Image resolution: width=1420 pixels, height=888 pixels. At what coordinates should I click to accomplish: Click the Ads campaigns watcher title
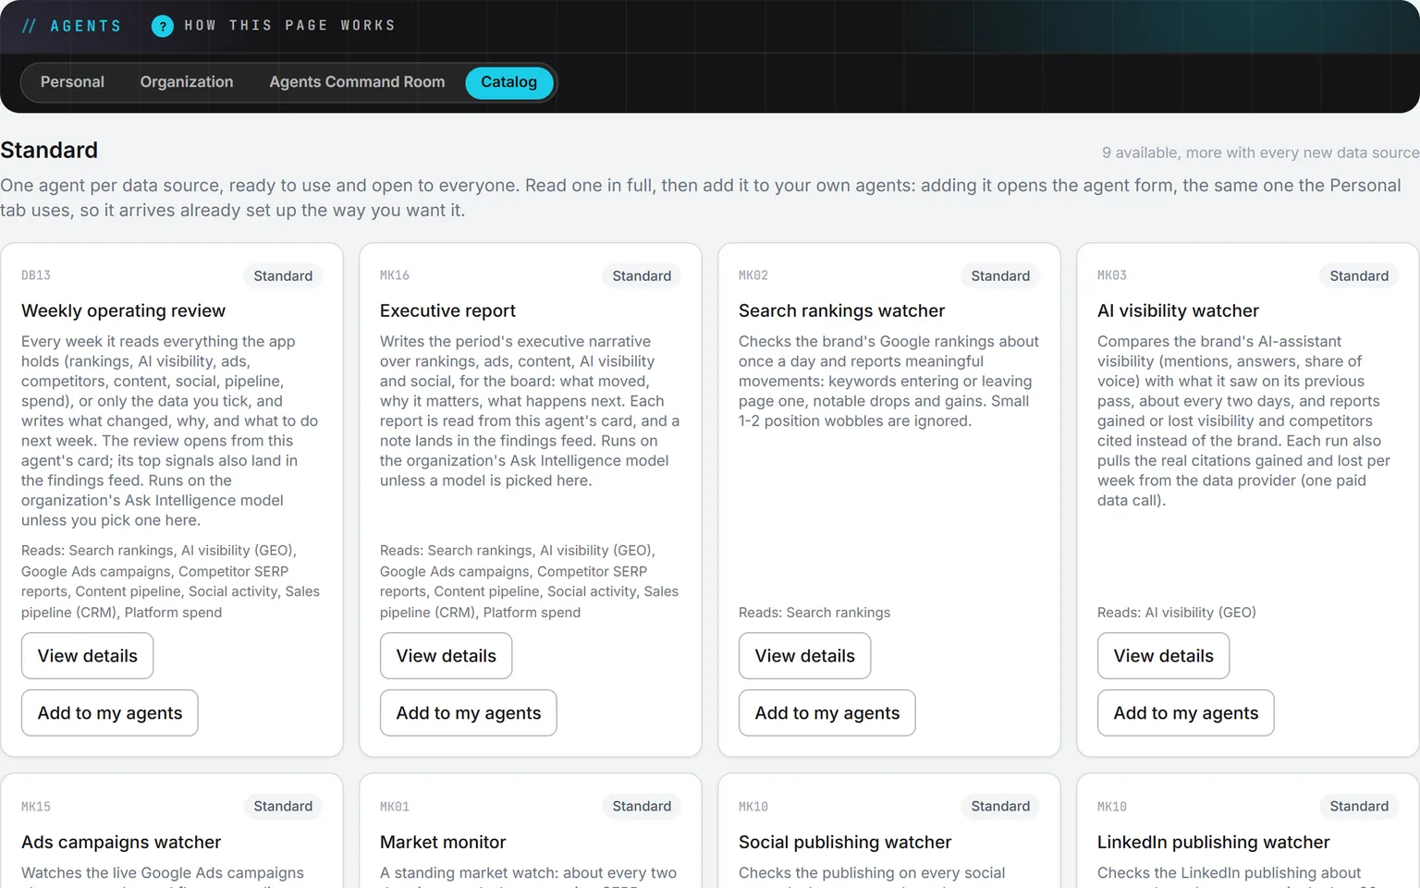tap(121, 843)
